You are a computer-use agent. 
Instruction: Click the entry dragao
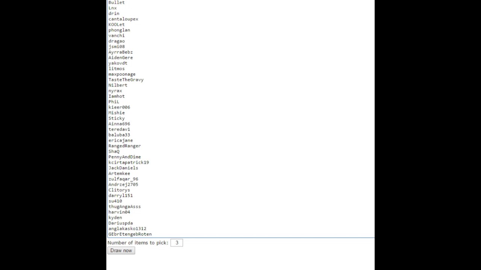[x=116, y=41]
